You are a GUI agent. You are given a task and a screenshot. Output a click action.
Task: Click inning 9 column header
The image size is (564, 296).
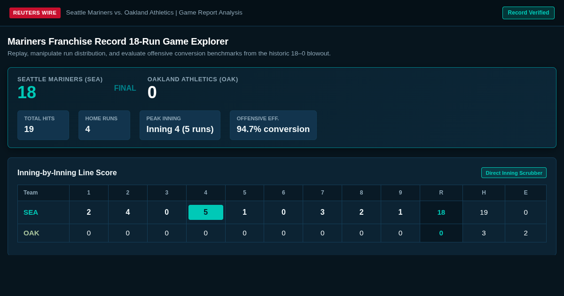pos(400,193)
